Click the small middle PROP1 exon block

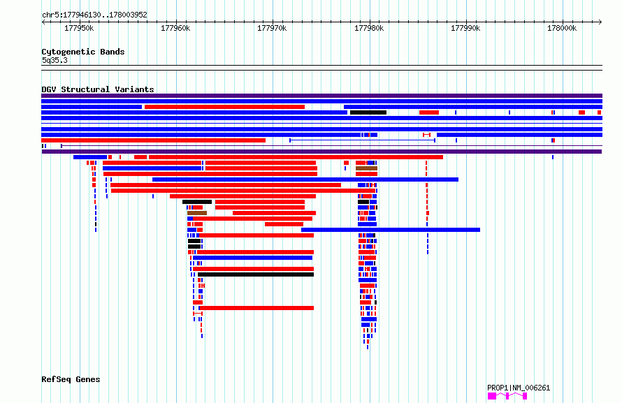507,396
